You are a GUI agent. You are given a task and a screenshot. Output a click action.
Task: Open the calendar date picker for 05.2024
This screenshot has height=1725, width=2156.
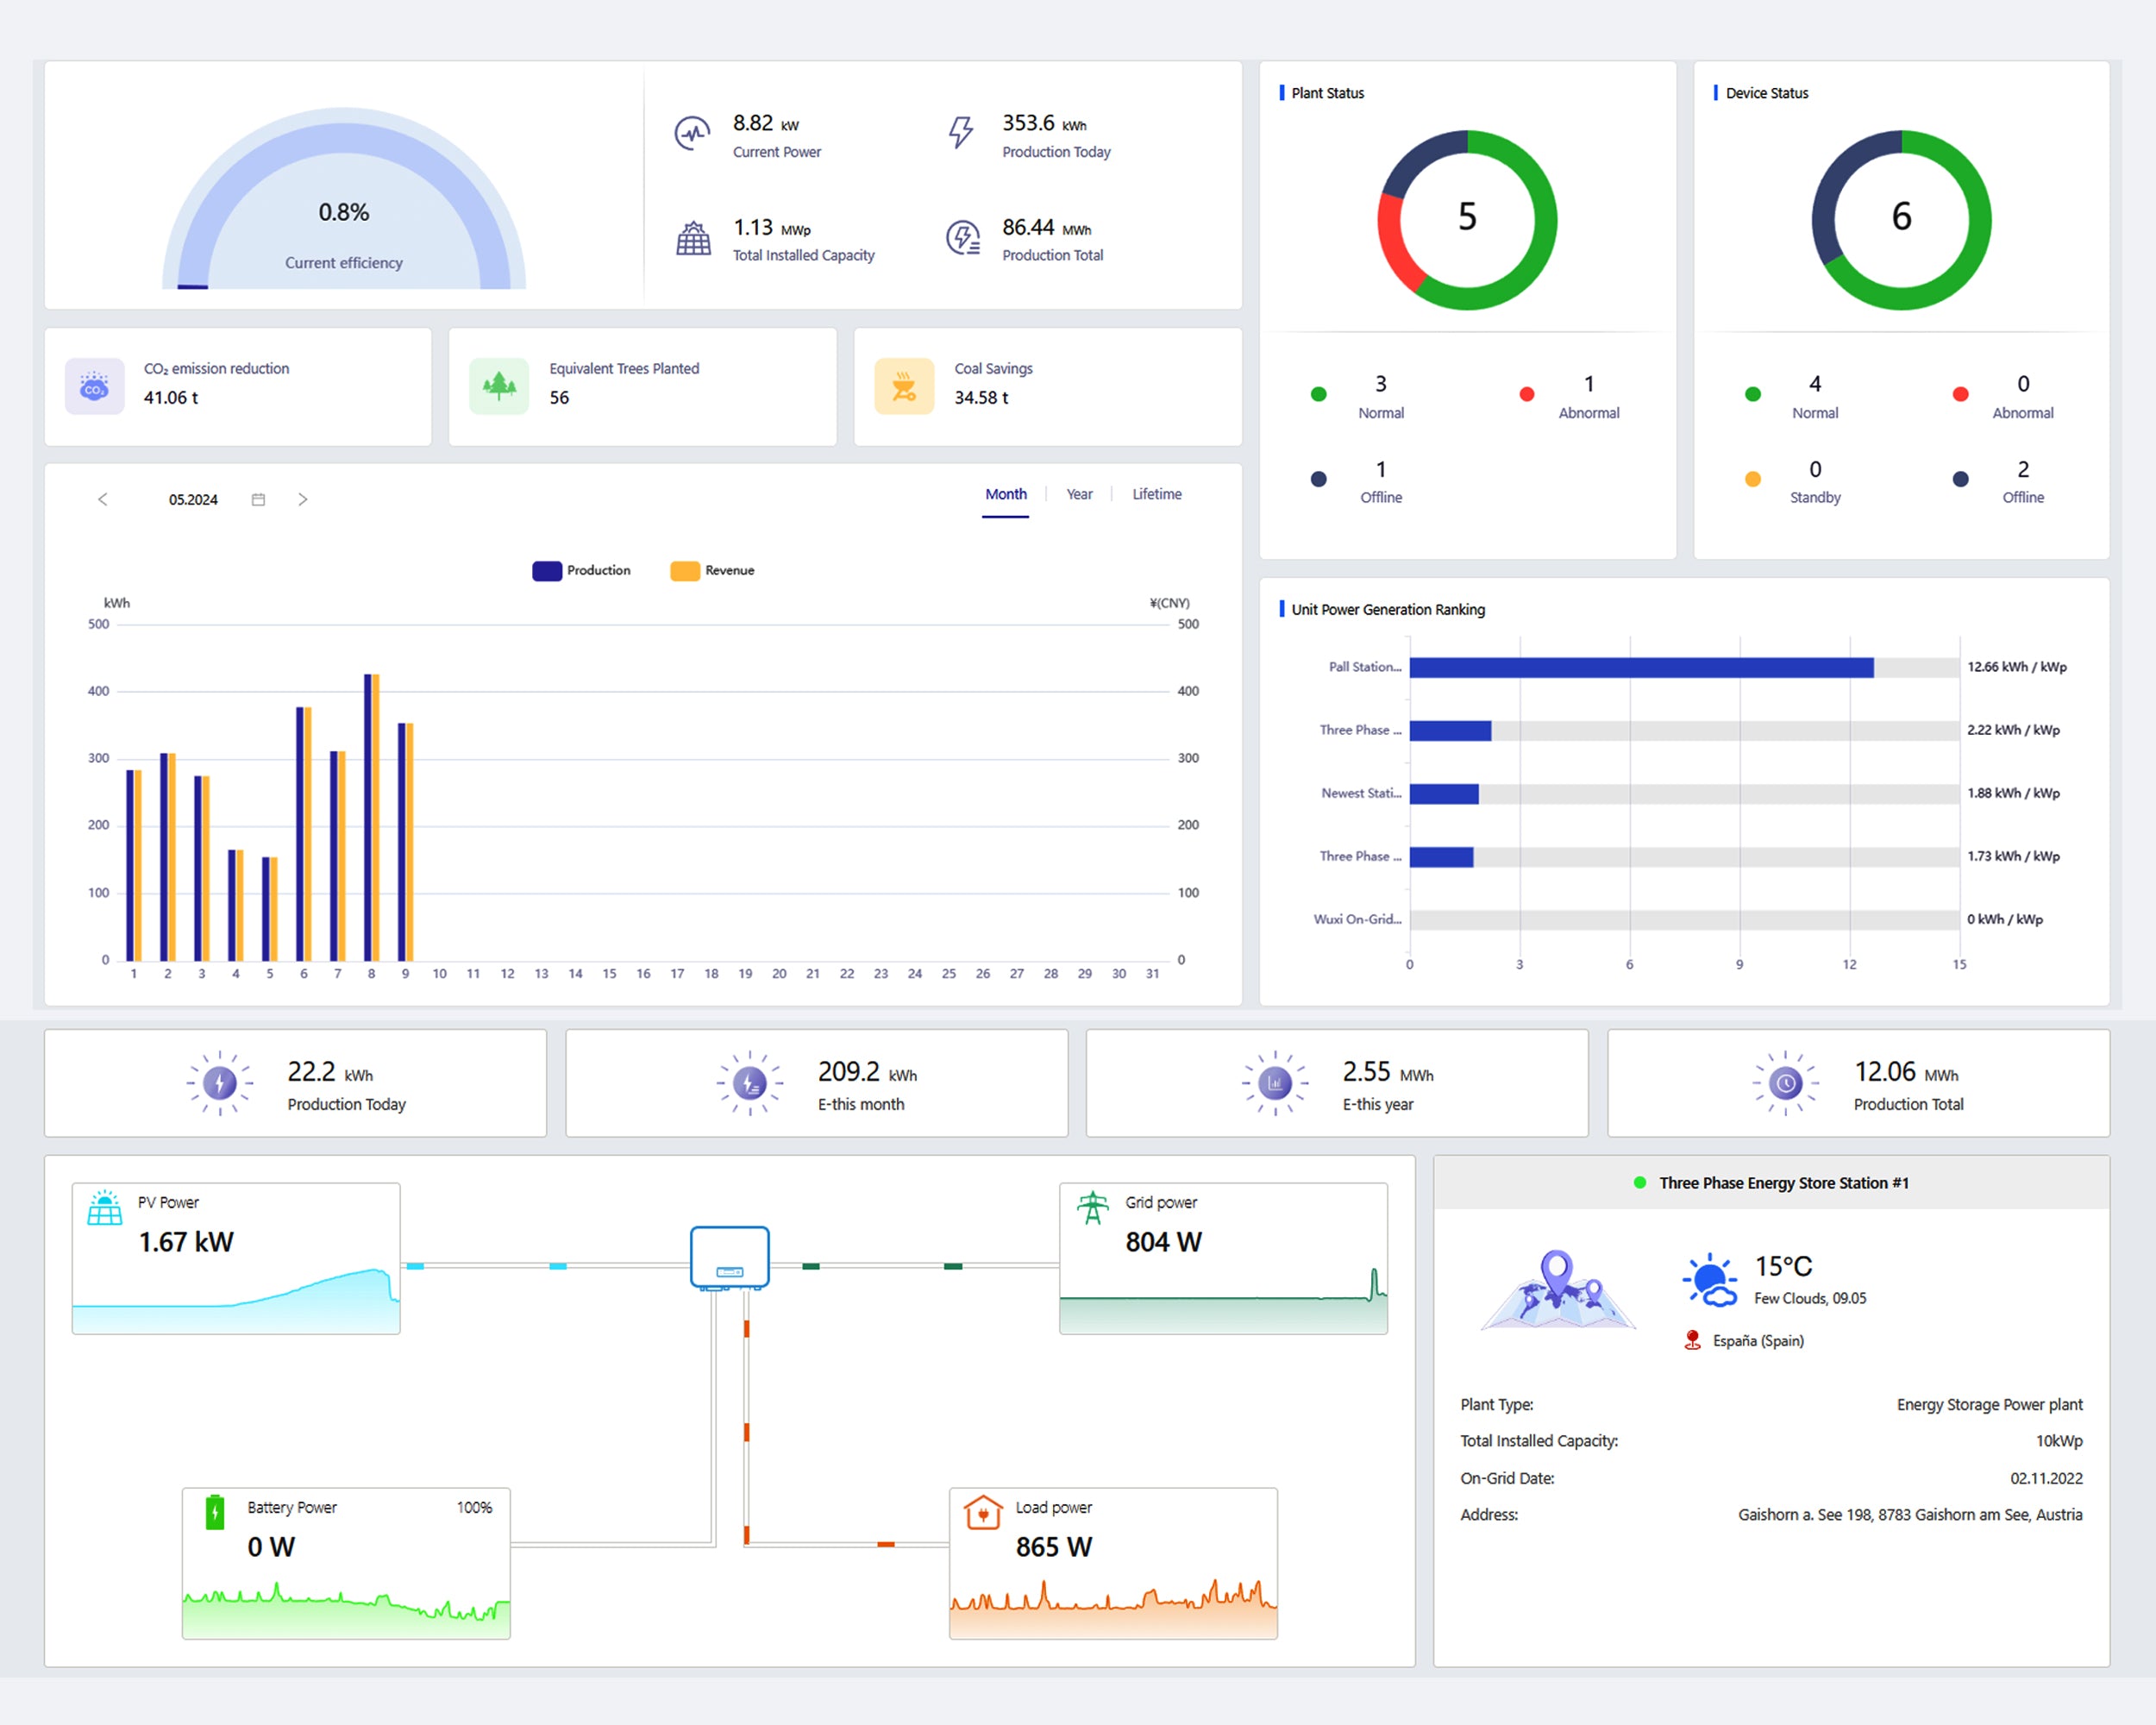(x=258, y=500)
